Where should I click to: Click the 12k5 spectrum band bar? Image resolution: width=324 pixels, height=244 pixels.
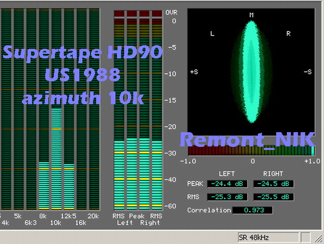pos(69,187)
